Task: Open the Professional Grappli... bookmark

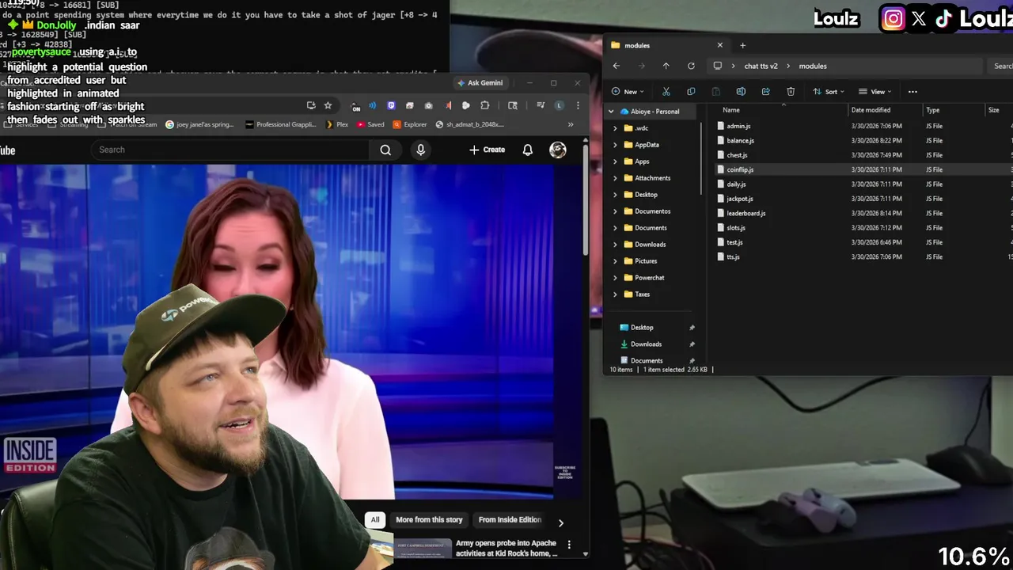Action: (281, 124)
